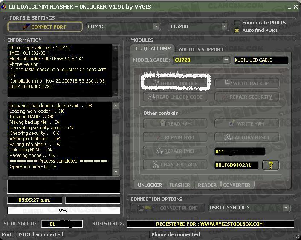This screenshot has width=301, height=240.
Task: Click the 'Phone type selected : CU720' line
Action: pos(39,48)
